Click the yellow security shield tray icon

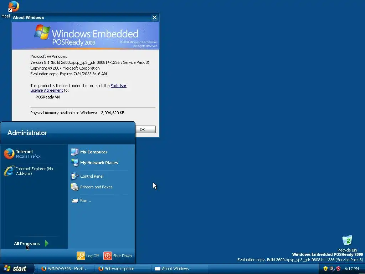pyautogui.click(x=325, y=269)
